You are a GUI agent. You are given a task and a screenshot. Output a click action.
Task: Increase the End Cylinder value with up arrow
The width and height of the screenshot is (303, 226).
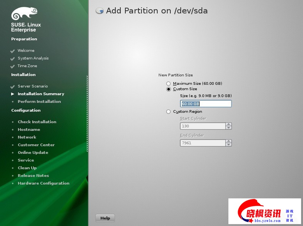tap(229, 141)
